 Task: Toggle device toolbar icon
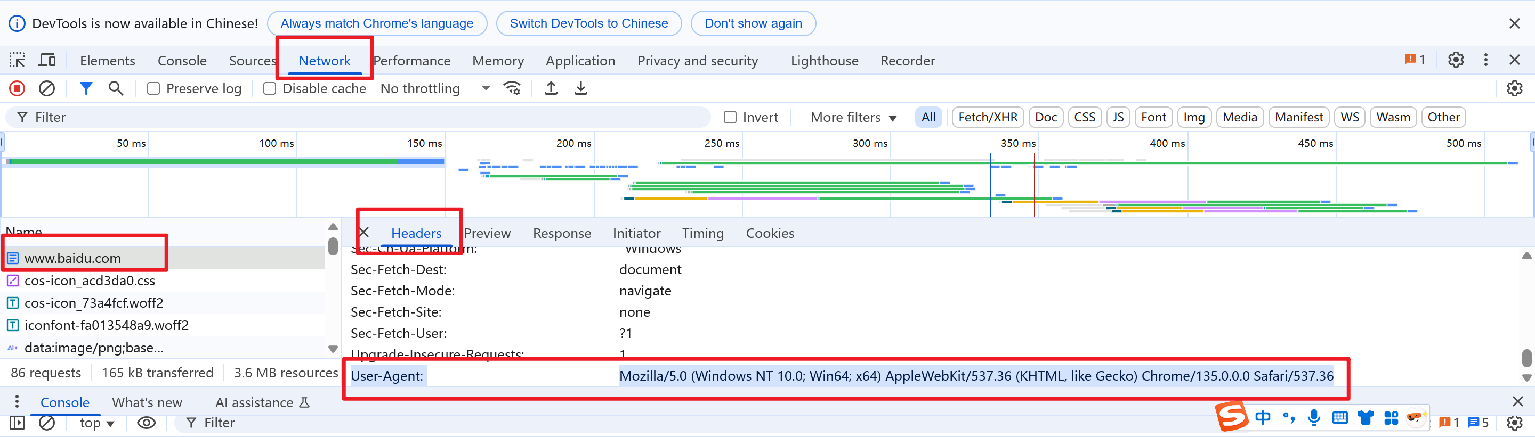(x=47, y=60)
